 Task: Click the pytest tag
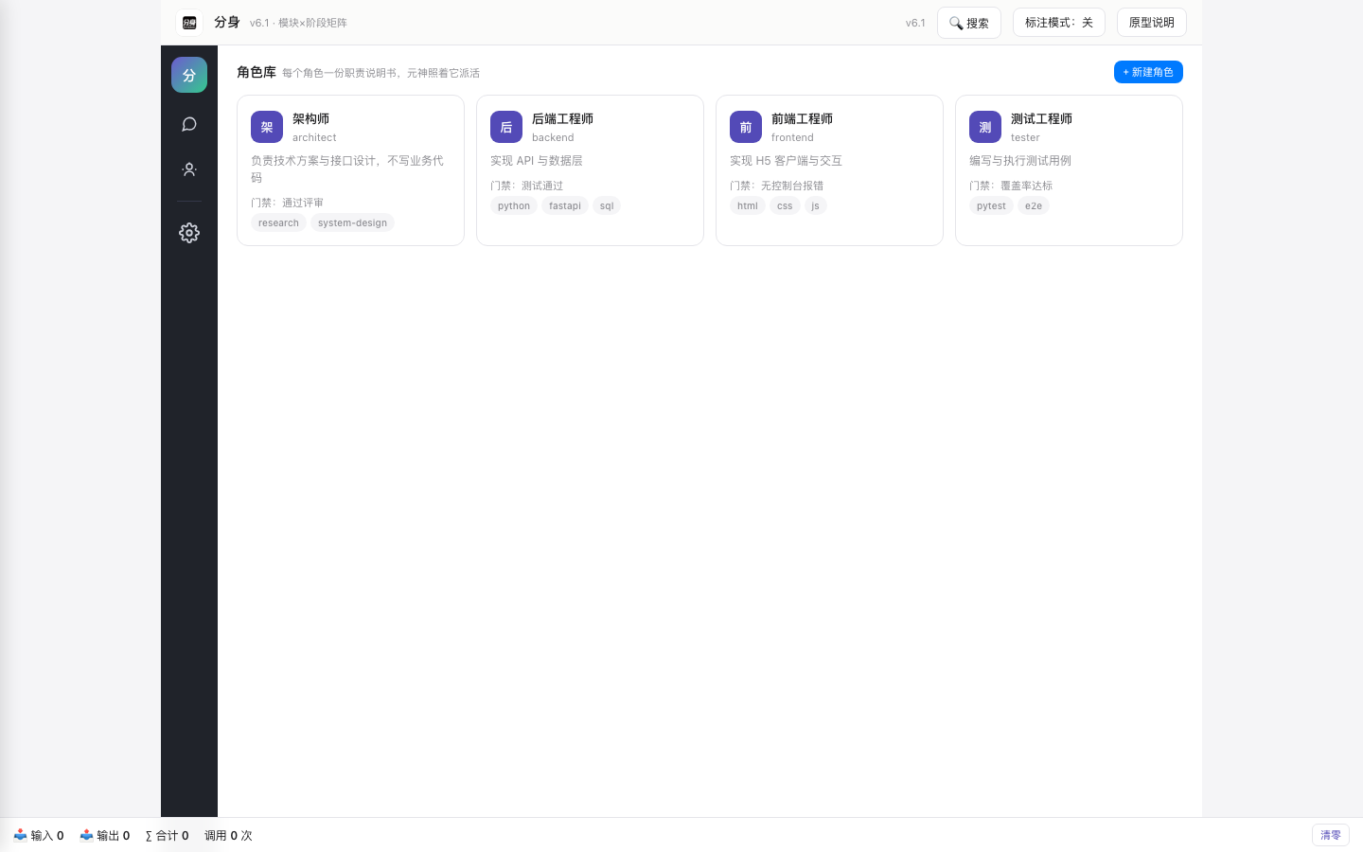991,205
